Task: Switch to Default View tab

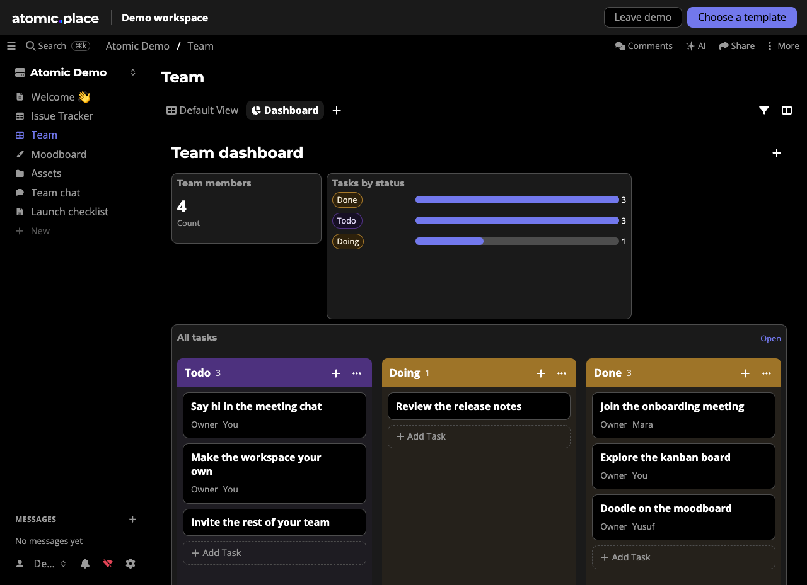Action: [x=202, y=110]
